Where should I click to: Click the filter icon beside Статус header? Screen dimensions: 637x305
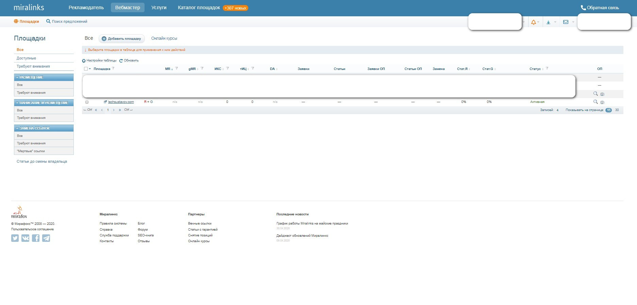click(547, 69)
